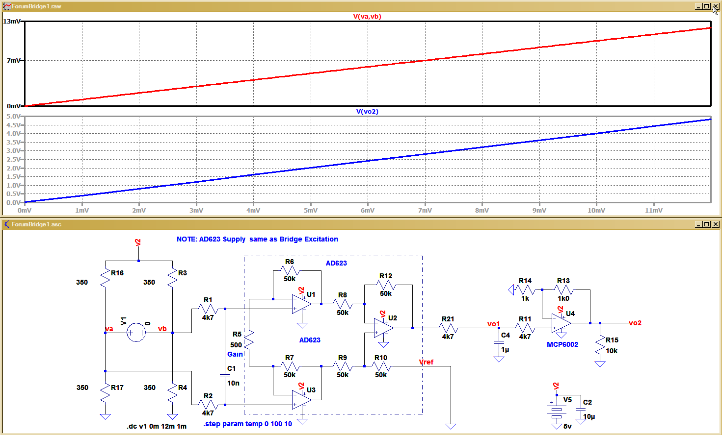Image resolution: width=722 pixels, height=435 pixels.
Task: Select the R15 load resistor symbol
Action: click(x=600, y=346)
